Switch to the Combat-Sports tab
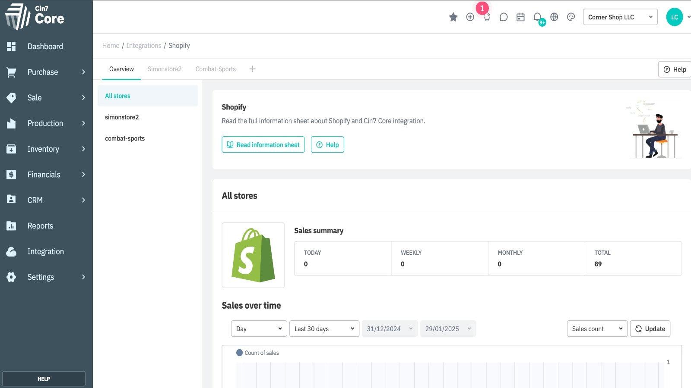 tap(216, 69)
